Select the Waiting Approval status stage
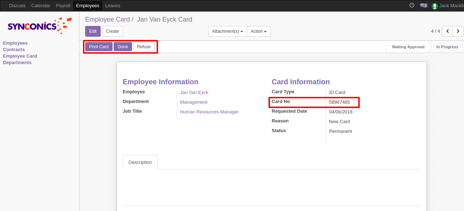 point(408,47)
